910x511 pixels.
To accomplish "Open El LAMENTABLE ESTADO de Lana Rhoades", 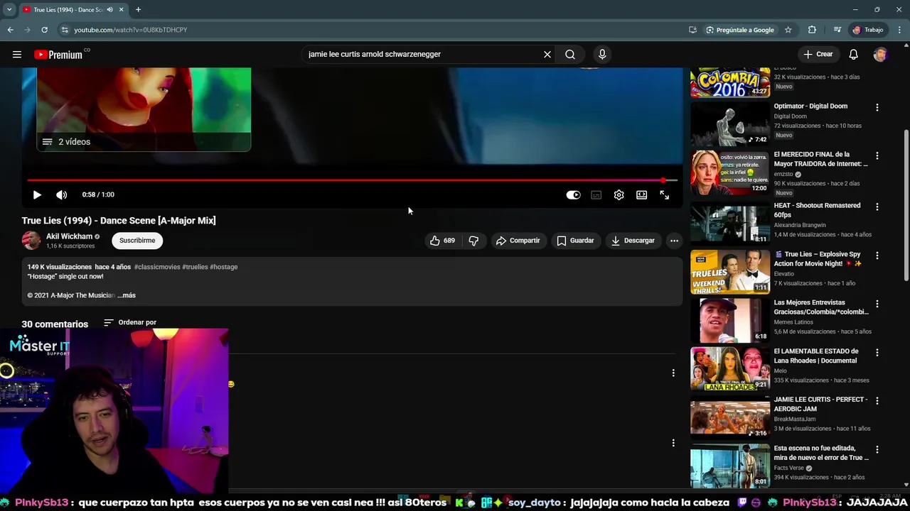I will coord(730,368).
